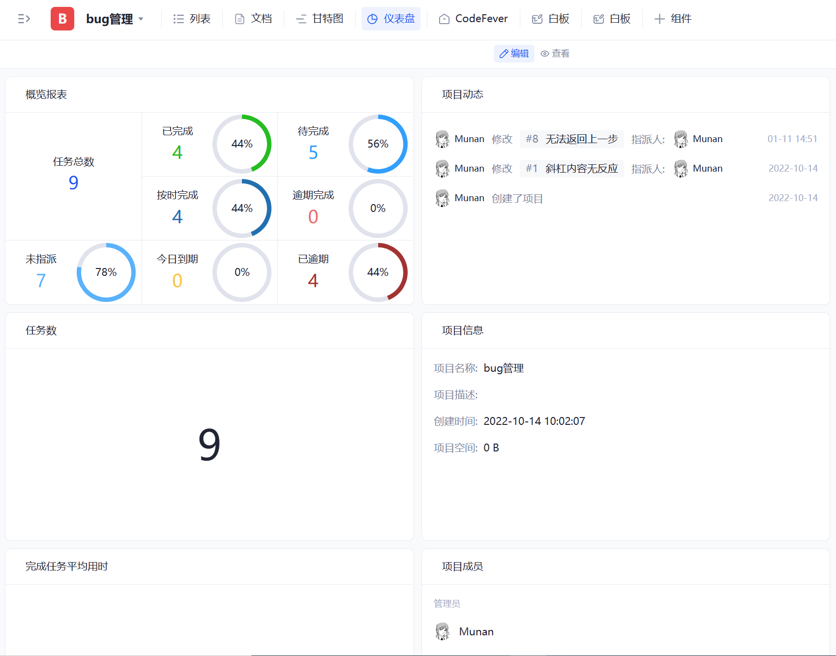Open the 文档 tab
This screenshot has height=656, width=836.
pyautogui.click(x=253, y=19)
